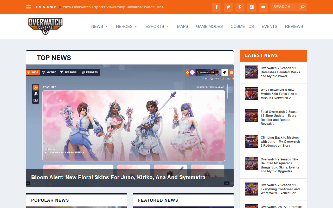
Task: Expand the Esports menu dropdown
Action: (x=157, y=27)
